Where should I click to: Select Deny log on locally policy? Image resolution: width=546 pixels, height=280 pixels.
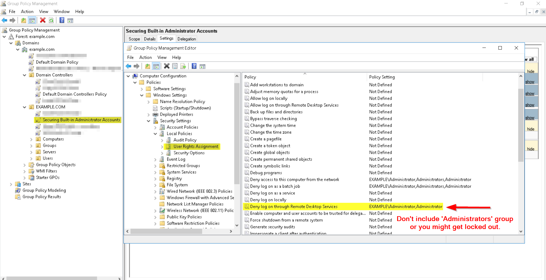pyautogui.click(x=268, y=200)
